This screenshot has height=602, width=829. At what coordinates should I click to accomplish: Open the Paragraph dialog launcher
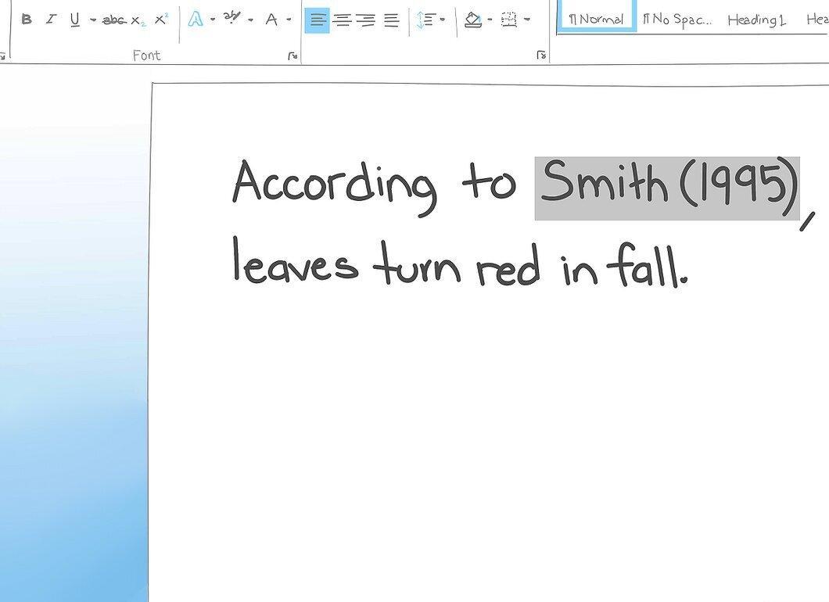541,55
